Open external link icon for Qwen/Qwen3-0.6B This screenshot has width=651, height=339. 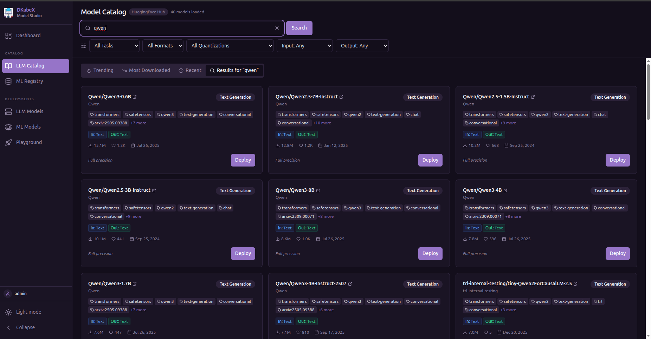(x=135, y=97)
